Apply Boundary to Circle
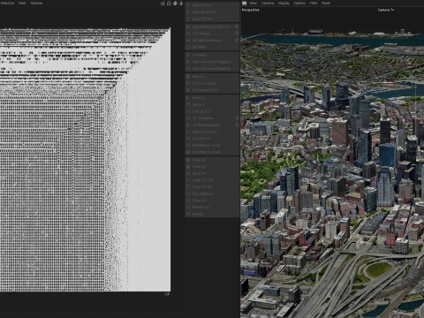Image resolution: width=424 pixels, height=318 pixels. (212, 146)
